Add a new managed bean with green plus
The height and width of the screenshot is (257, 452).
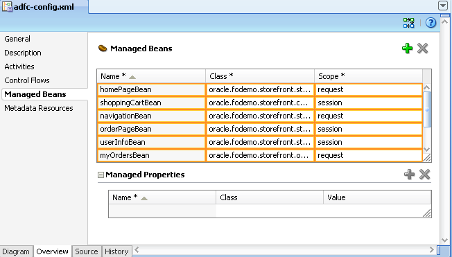pyautogui.click(x=407, y=48)
